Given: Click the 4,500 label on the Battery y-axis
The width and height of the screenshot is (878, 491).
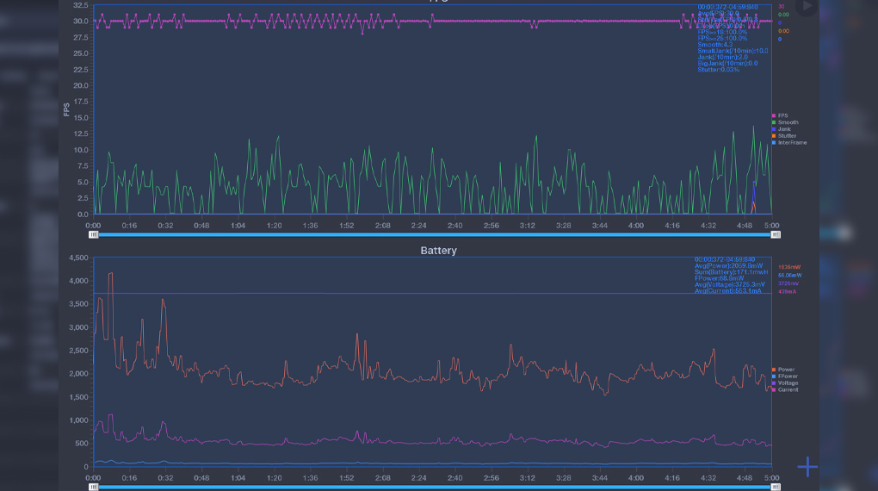Looking at the screenshot, I should [78, 258].
